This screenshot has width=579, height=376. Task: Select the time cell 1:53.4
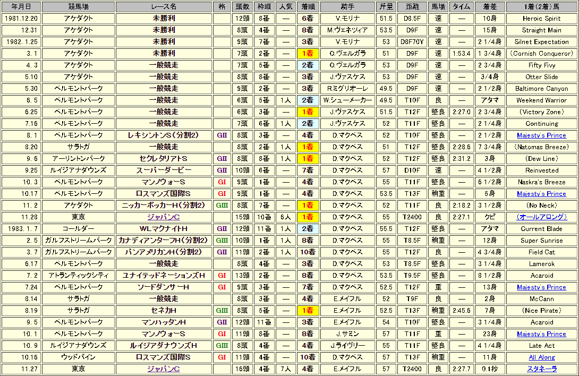[462, 54]
